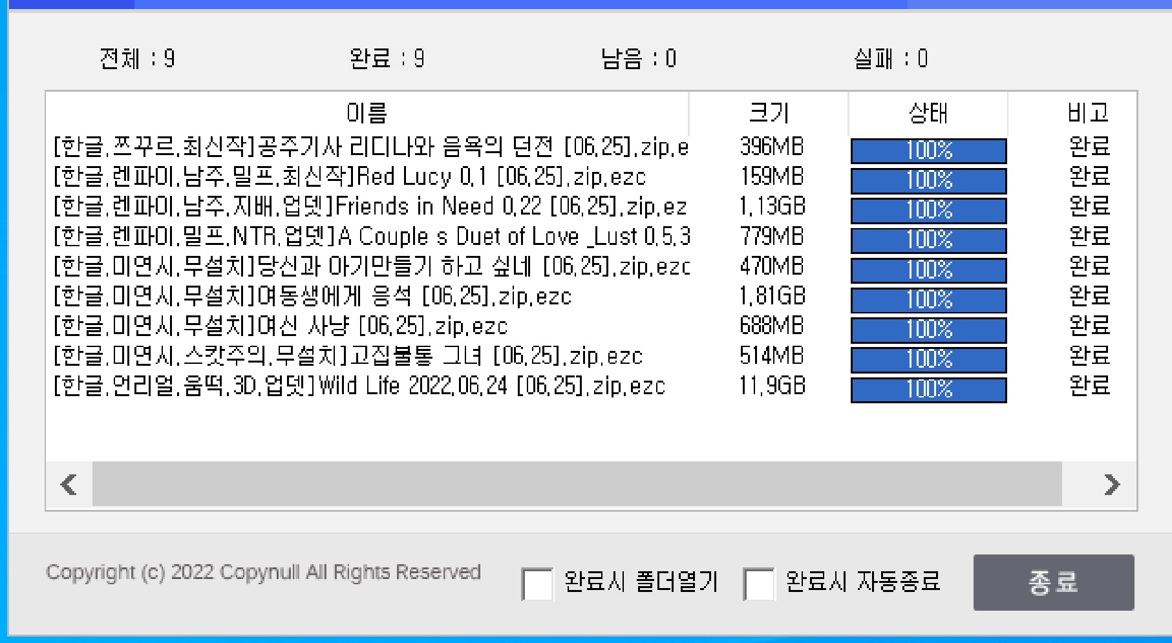Click the 100% progress bar of the 159MB file
Image resolution: width=1172 pixels, height=643 pixels.
click(928, 180)
